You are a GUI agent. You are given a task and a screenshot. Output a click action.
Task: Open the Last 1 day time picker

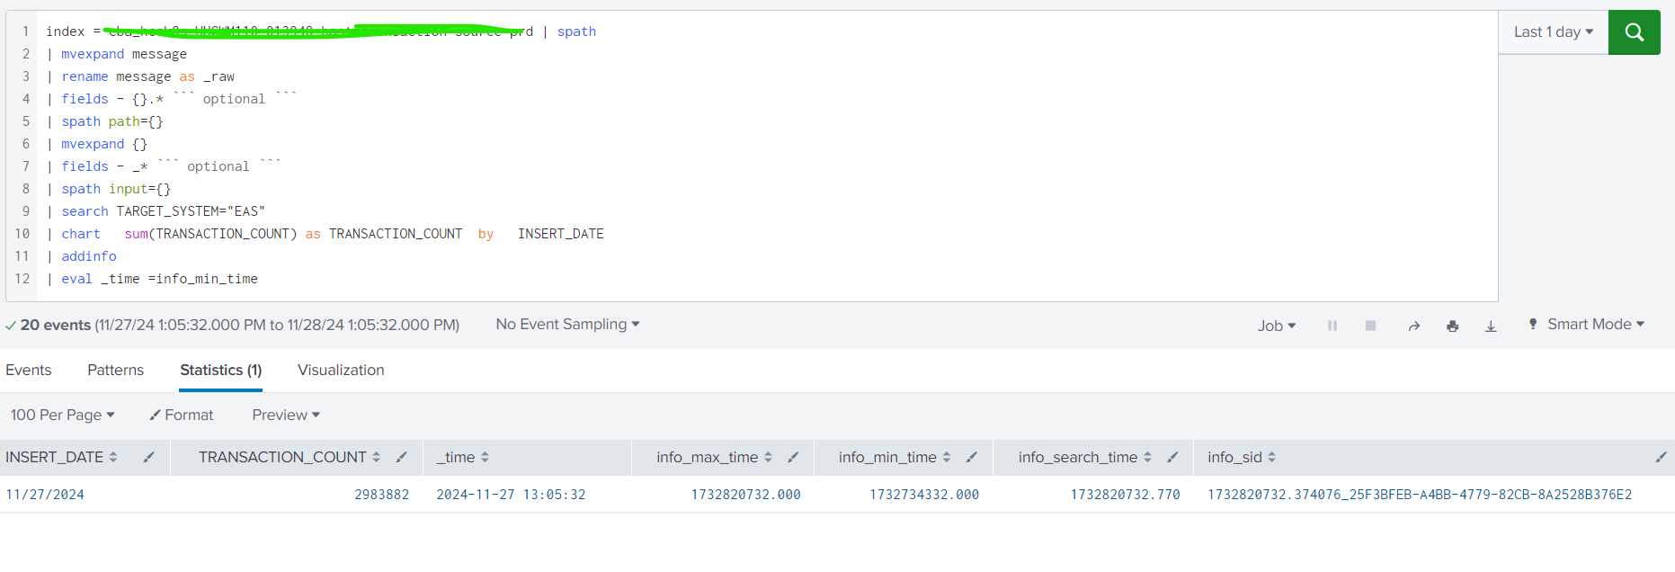tap(1553, 32)
